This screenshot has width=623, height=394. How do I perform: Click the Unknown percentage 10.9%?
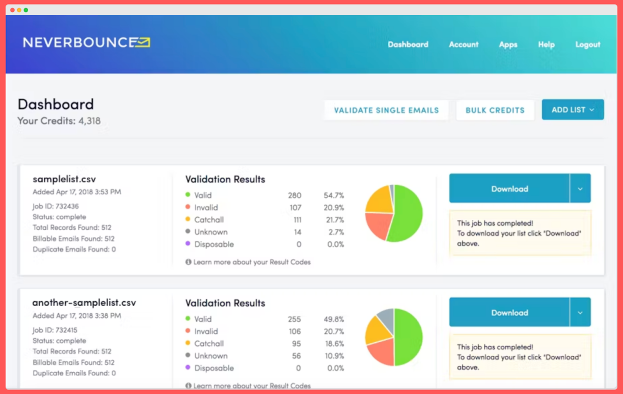click(335, 356)
